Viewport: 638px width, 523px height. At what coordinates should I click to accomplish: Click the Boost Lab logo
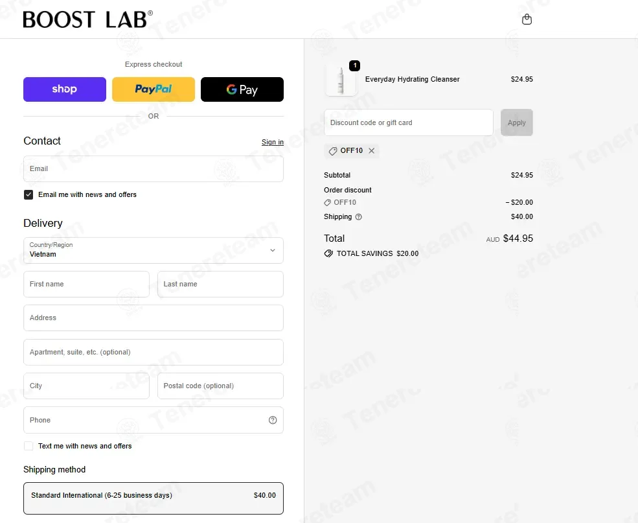[88, 19]
